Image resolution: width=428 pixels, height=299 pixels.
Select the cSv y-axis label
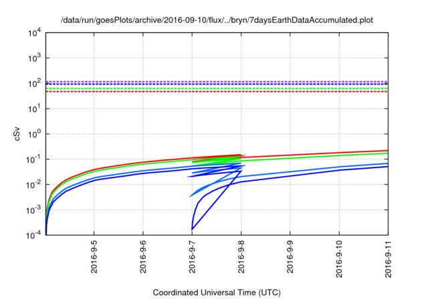coord(17,133)
